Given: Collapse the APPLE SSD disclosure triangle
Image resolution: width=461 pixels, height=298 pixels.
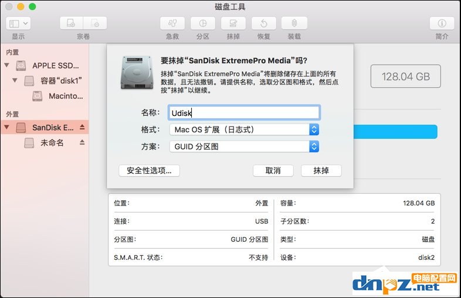Looking at the screenshot, I should (x=7, y=65).
